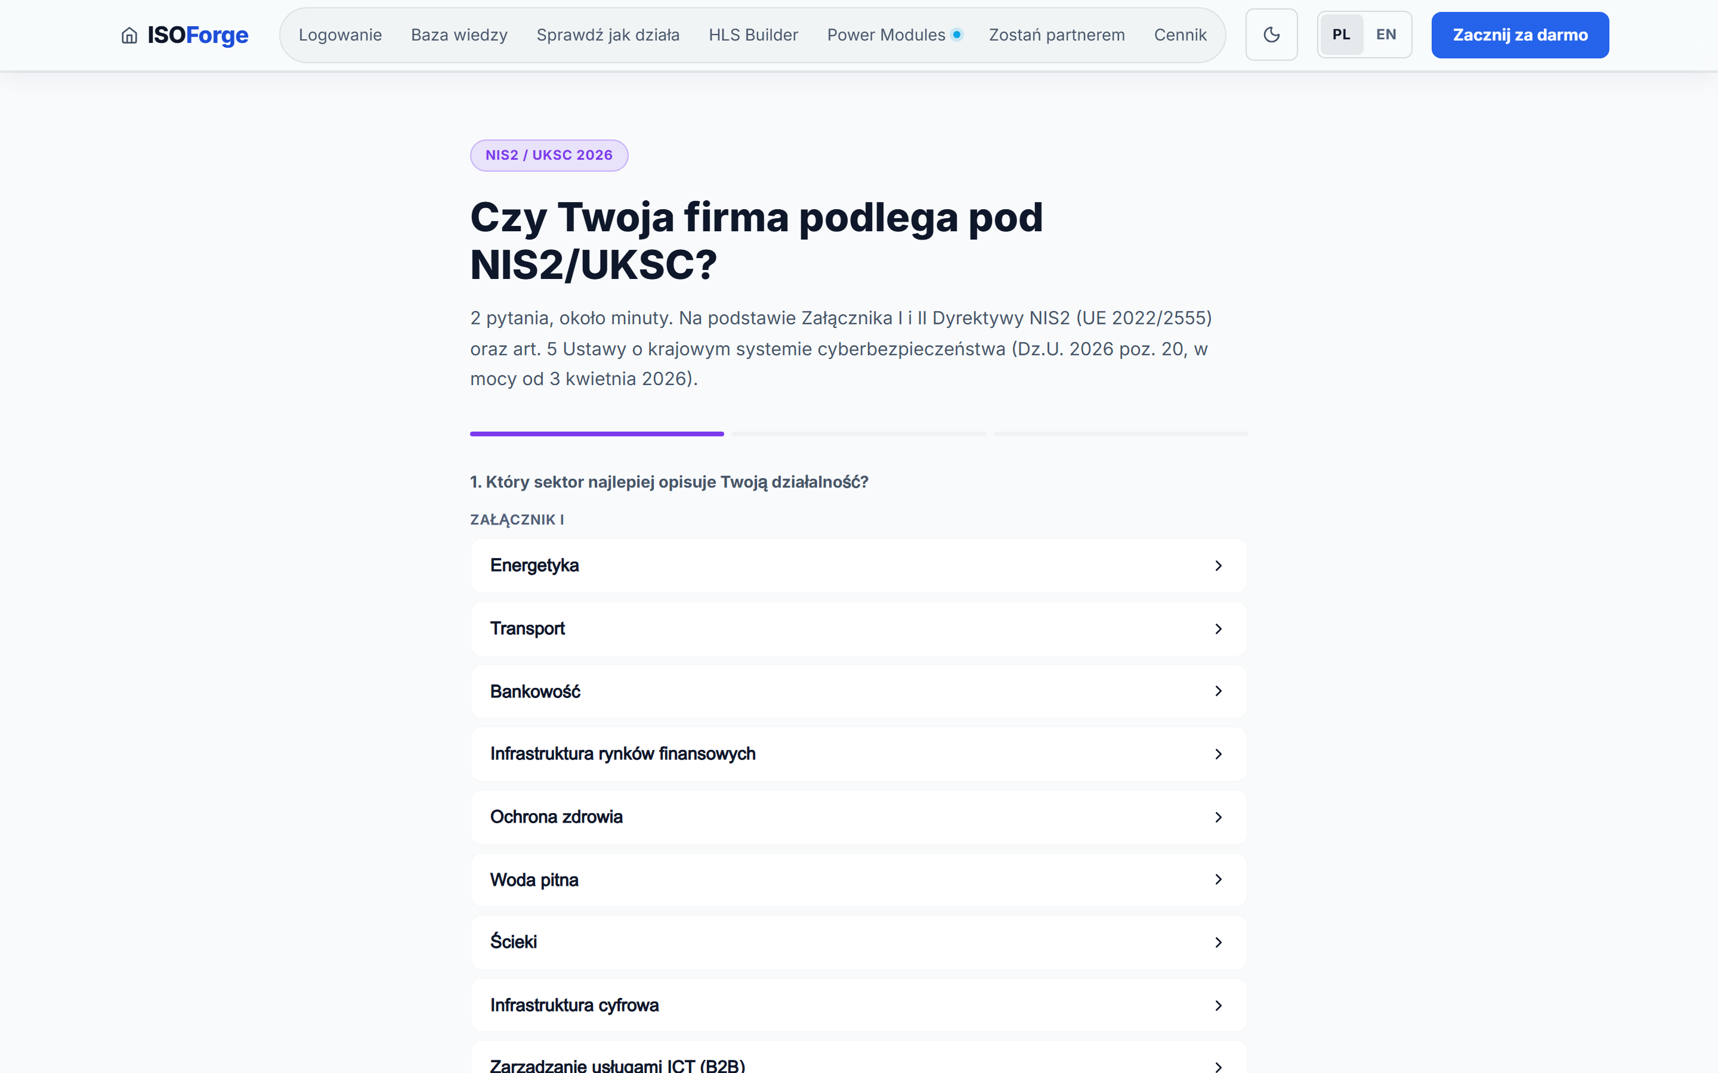Screen dimensions: 1718x1073
Task: Open the HLS Builder menu item
Action: [x=753, y=35]
